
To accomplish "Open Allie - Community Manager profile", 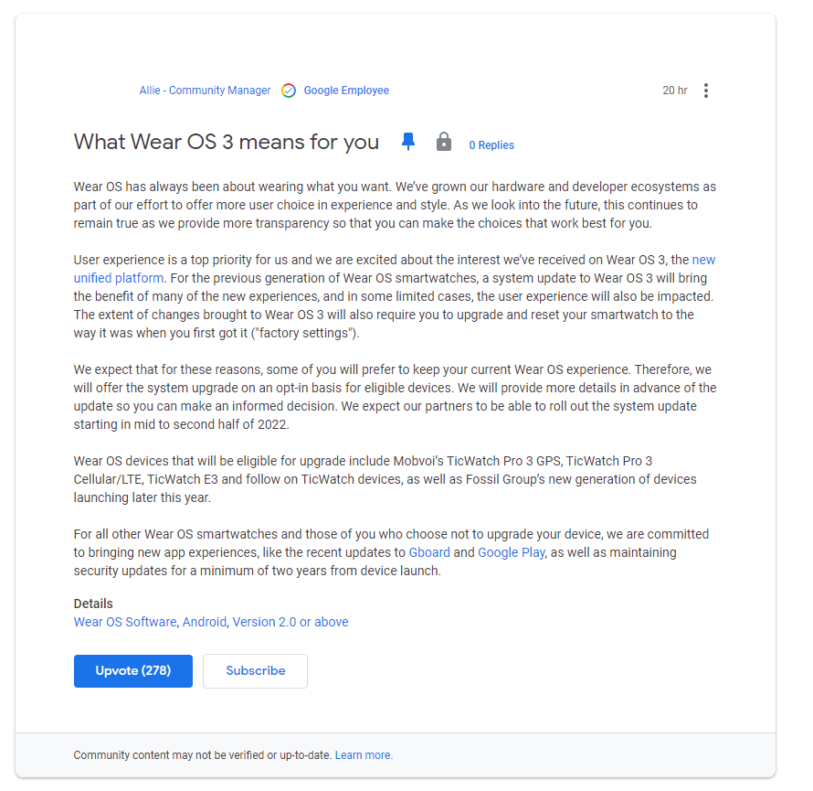I will [x=205, y=91].
